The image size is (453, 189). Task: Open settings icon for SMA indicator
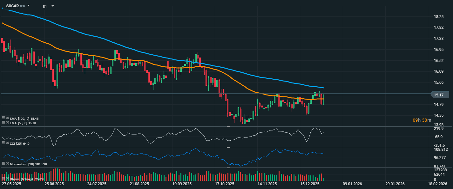3,118
